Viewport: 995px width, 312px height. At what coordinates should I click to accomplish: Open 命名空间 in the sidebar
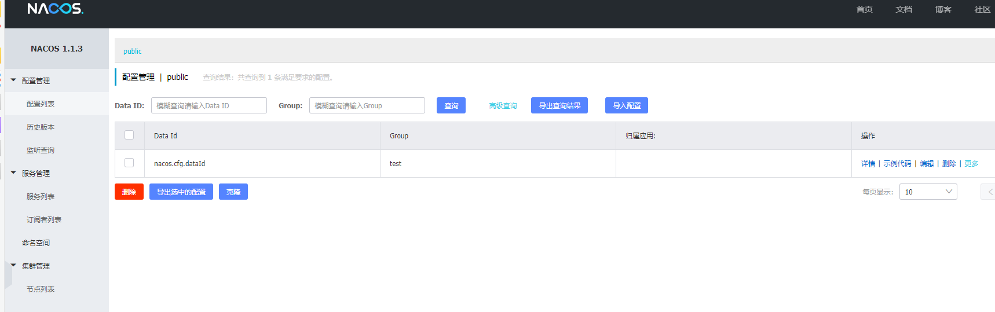(x=57, y=243)
